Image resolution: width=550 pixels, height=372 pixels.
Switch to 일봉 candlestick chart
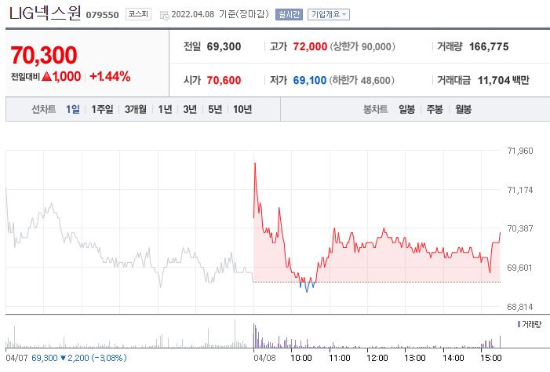[407, 109]
